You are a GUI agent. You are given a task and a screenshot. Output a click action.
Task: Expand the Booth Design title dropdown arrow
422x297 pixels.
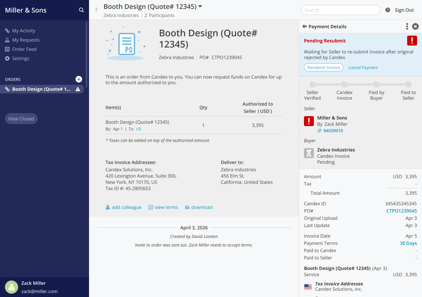200,6
